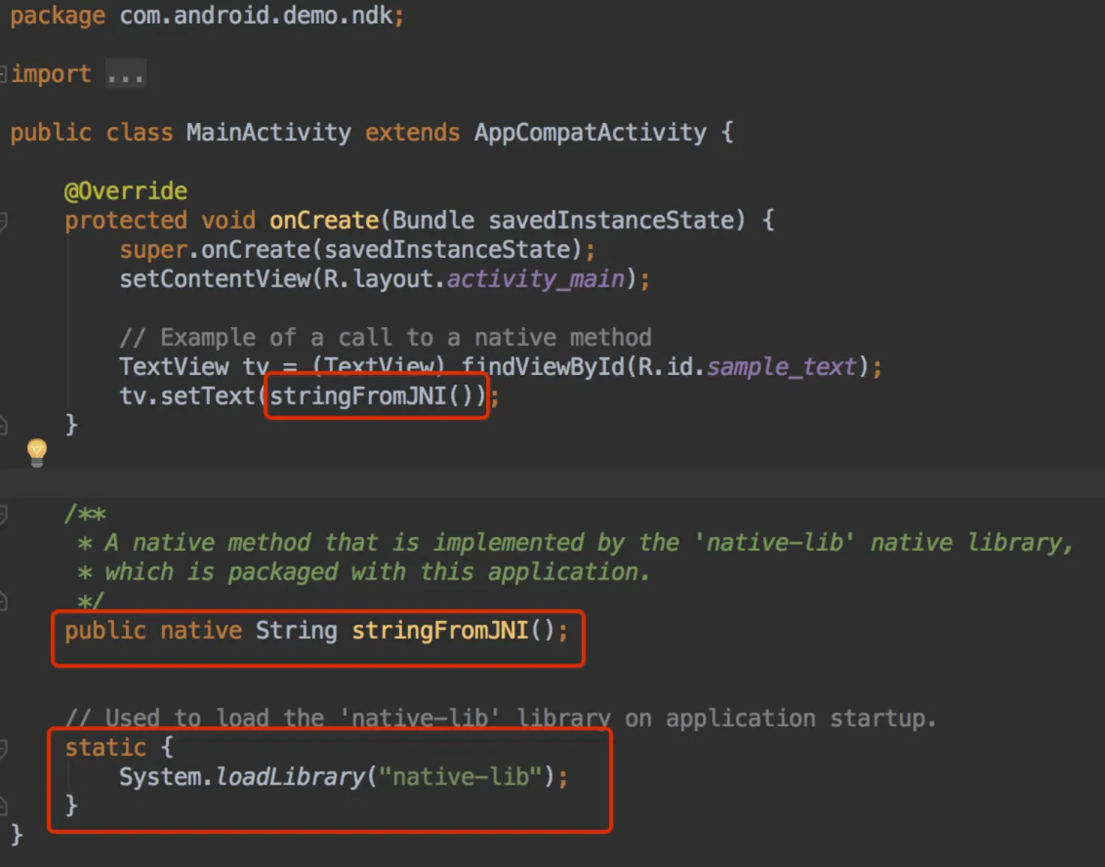
Task: Click the onCreate method name in declaration
Action: 324,220
